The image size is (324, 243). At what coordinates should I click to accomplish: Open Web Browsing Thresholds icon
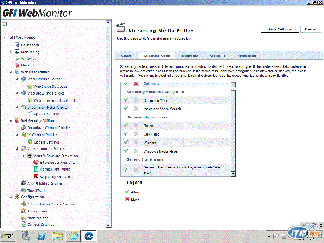[x=30, y=100]
